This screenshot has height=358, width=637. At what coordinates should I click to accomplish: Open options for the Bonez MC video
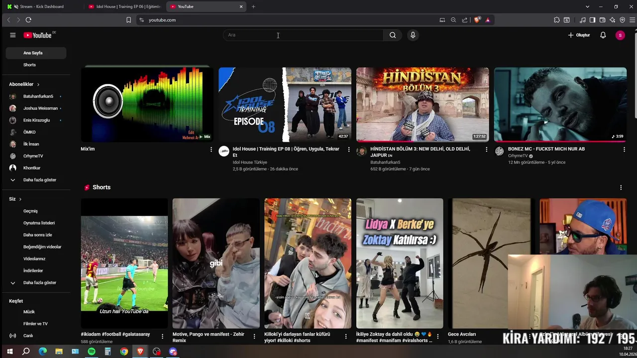624,149
